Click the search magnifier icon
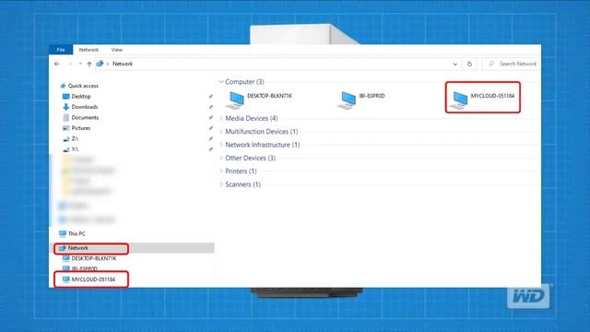Image resolution: width=590 pixels, height=332 pixels. point(491,64)
